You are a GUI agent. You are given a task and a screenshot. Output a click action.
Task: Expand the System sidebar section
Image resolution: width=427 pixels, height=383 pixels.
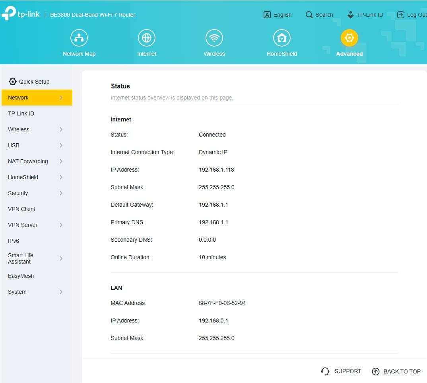(x=36, y=292)
